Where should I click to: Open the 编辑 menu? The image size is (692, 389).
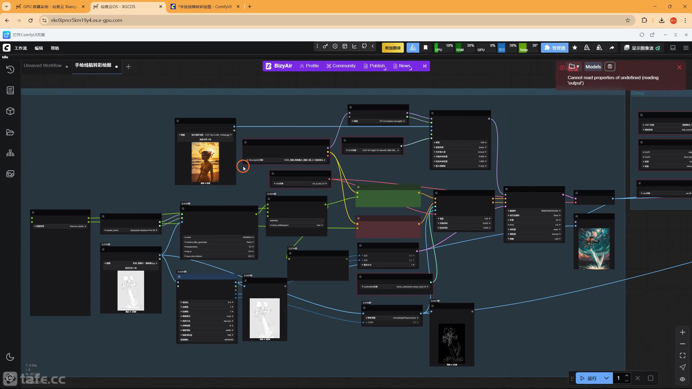coord(39,48)
